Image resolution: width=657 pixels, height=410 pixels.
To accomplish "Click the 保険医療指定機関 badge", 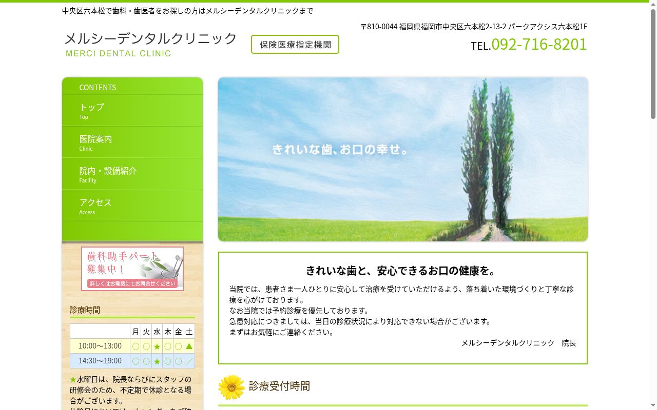I will pos(295,45).
